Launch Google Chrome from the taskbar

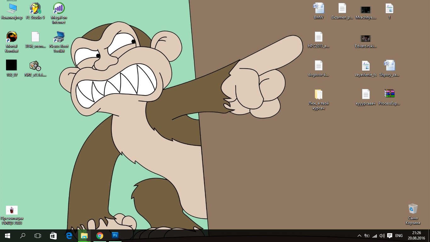pos(100,235)
